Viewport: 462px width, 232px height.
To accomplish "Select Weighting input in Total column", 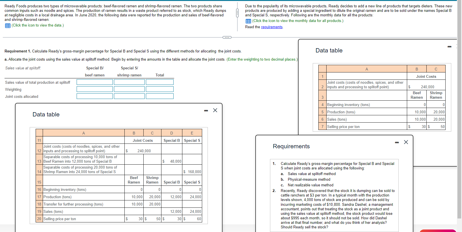I will [x=160, y=89].
